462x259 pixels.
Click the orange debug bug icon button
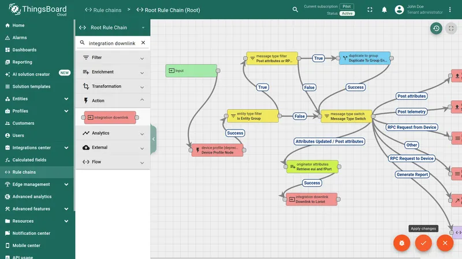(401, 243)
